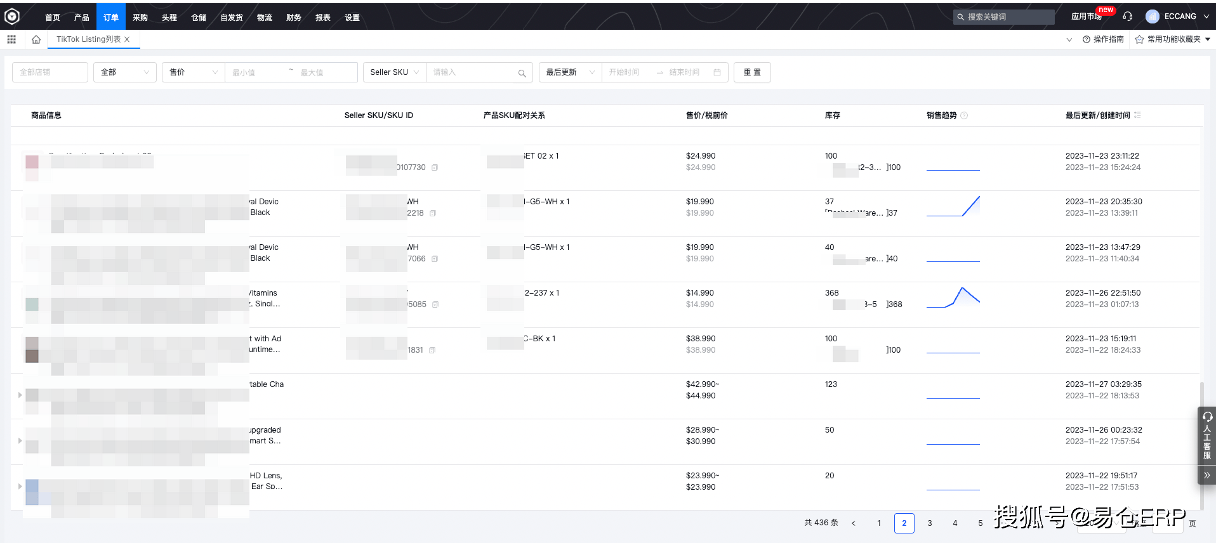Open the apps grid menu icon
This screenshot has height=543, width=1216.
click(x=11, y=39)
